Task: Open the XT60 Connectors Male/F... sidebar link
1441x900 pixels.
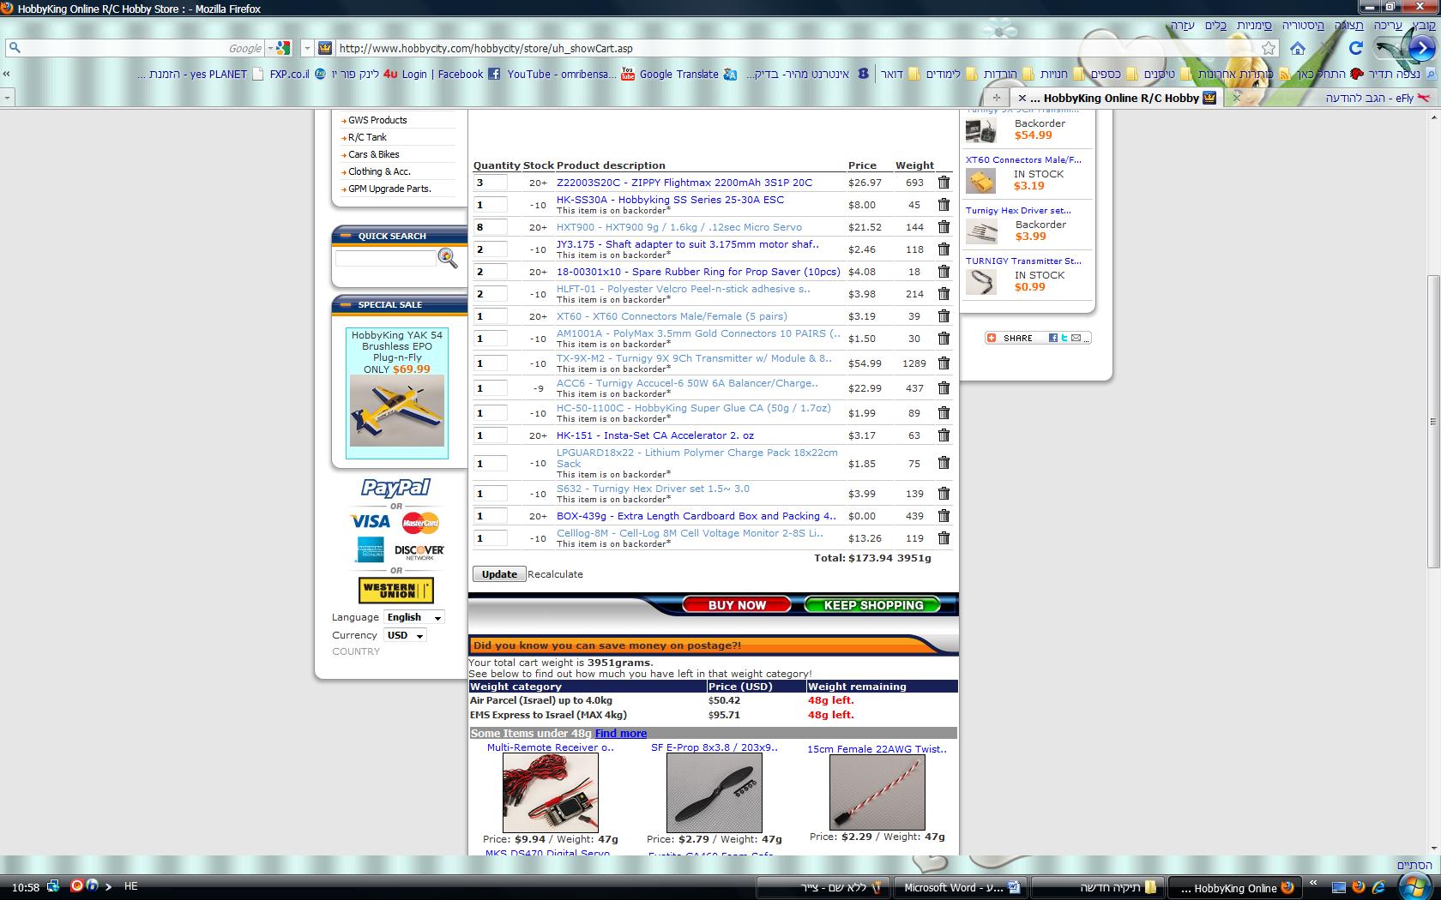Action: [x=1023, y=159]
